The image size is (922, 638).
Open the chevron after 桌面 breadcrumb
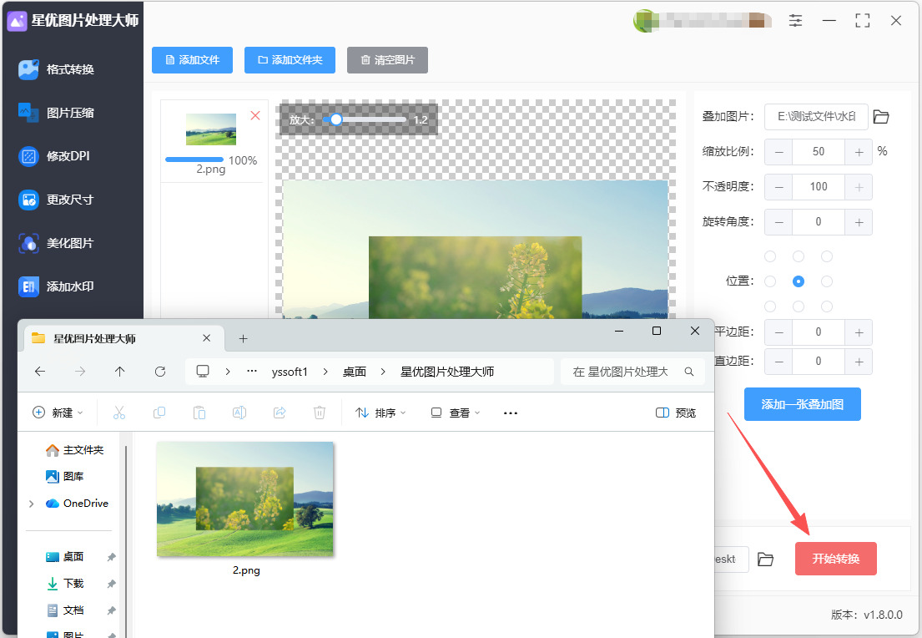point(383,372)
